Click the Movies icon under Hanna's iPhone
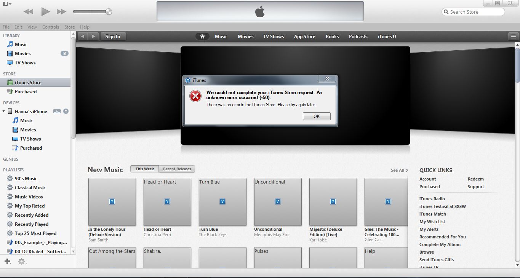This screenshot has height=278, width=520. pyautogui.click(x=15, y=130)
